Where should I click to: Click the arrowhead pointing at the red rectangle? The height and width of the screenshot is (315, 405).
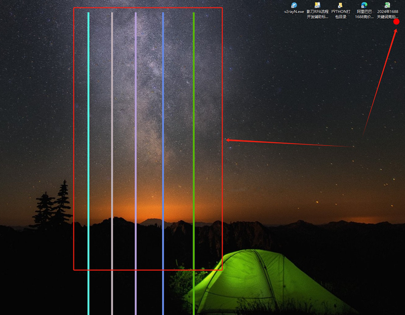point(228,140)
